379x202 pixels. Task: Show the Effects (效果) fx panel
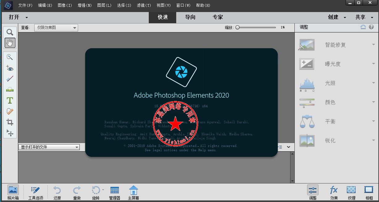334,193
